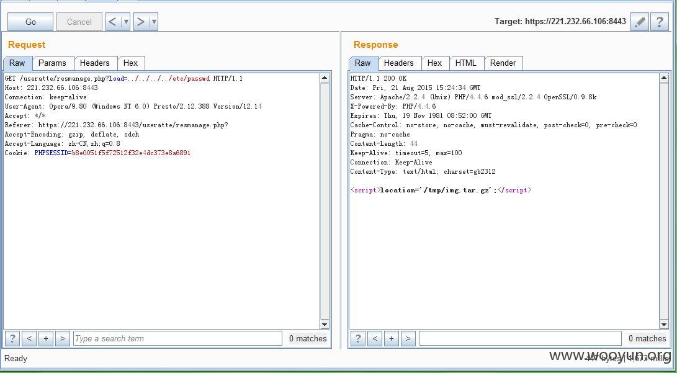Screen dimensions: 677x373
Task: Jump to next match in response search
Action: tap(408, 338)
